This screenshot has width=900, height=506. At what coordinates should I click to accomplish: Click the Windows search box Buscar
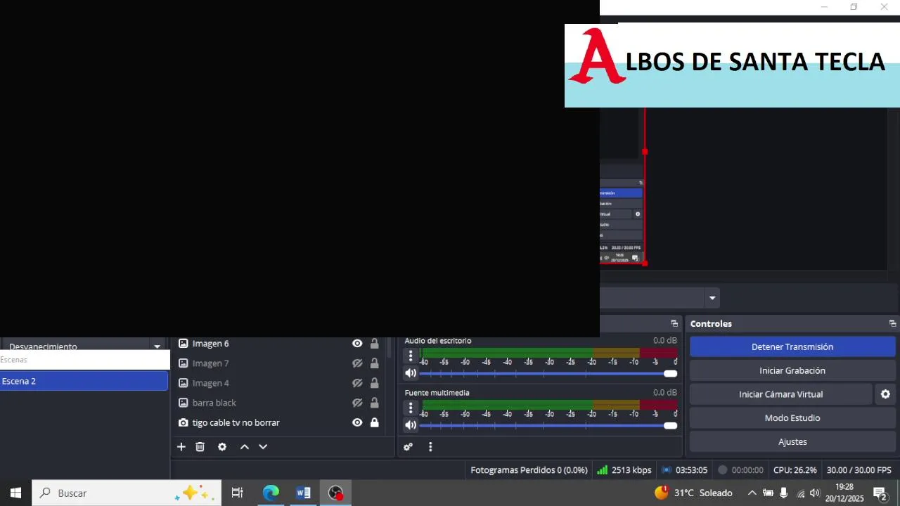(x=127, y=493)
